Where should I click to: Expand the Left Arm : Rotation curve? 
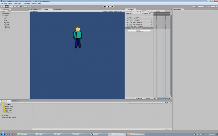127,22
